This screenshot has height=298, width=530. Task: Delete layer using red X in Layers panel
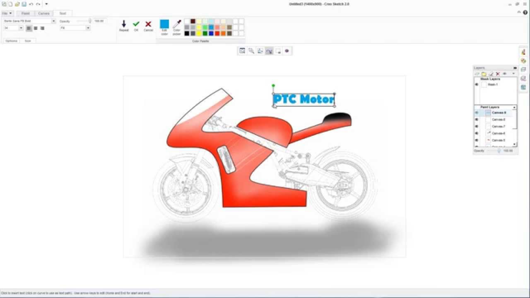click(498, 74)
